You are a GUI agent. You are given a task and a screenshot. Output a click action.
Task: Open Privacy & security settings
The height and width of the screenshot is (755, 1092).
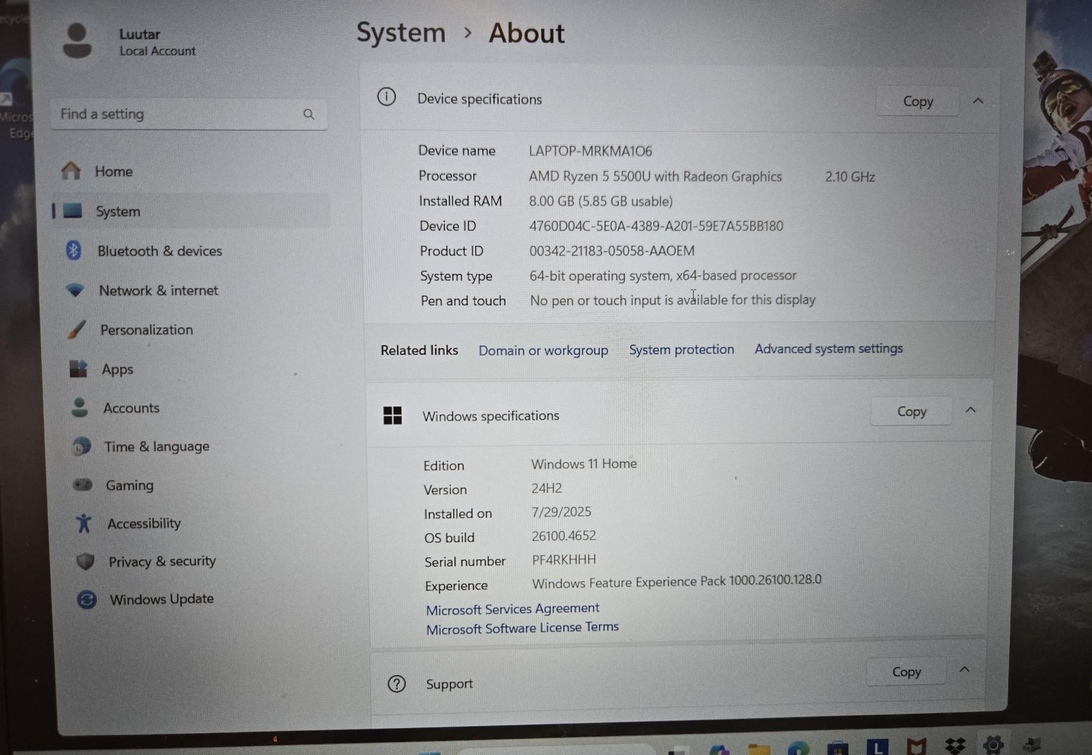(x=162, y=561)
